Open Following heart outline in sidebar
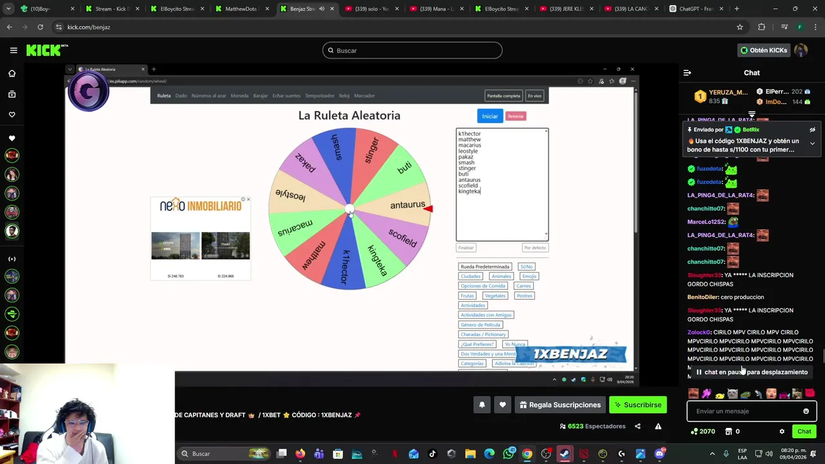The height and width of the screenshot is (464, 825). (x=12, y=115)
